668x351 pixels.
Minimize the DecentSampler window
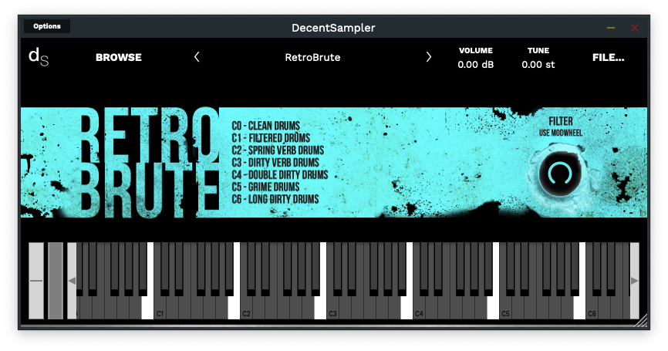click(611, 28)
